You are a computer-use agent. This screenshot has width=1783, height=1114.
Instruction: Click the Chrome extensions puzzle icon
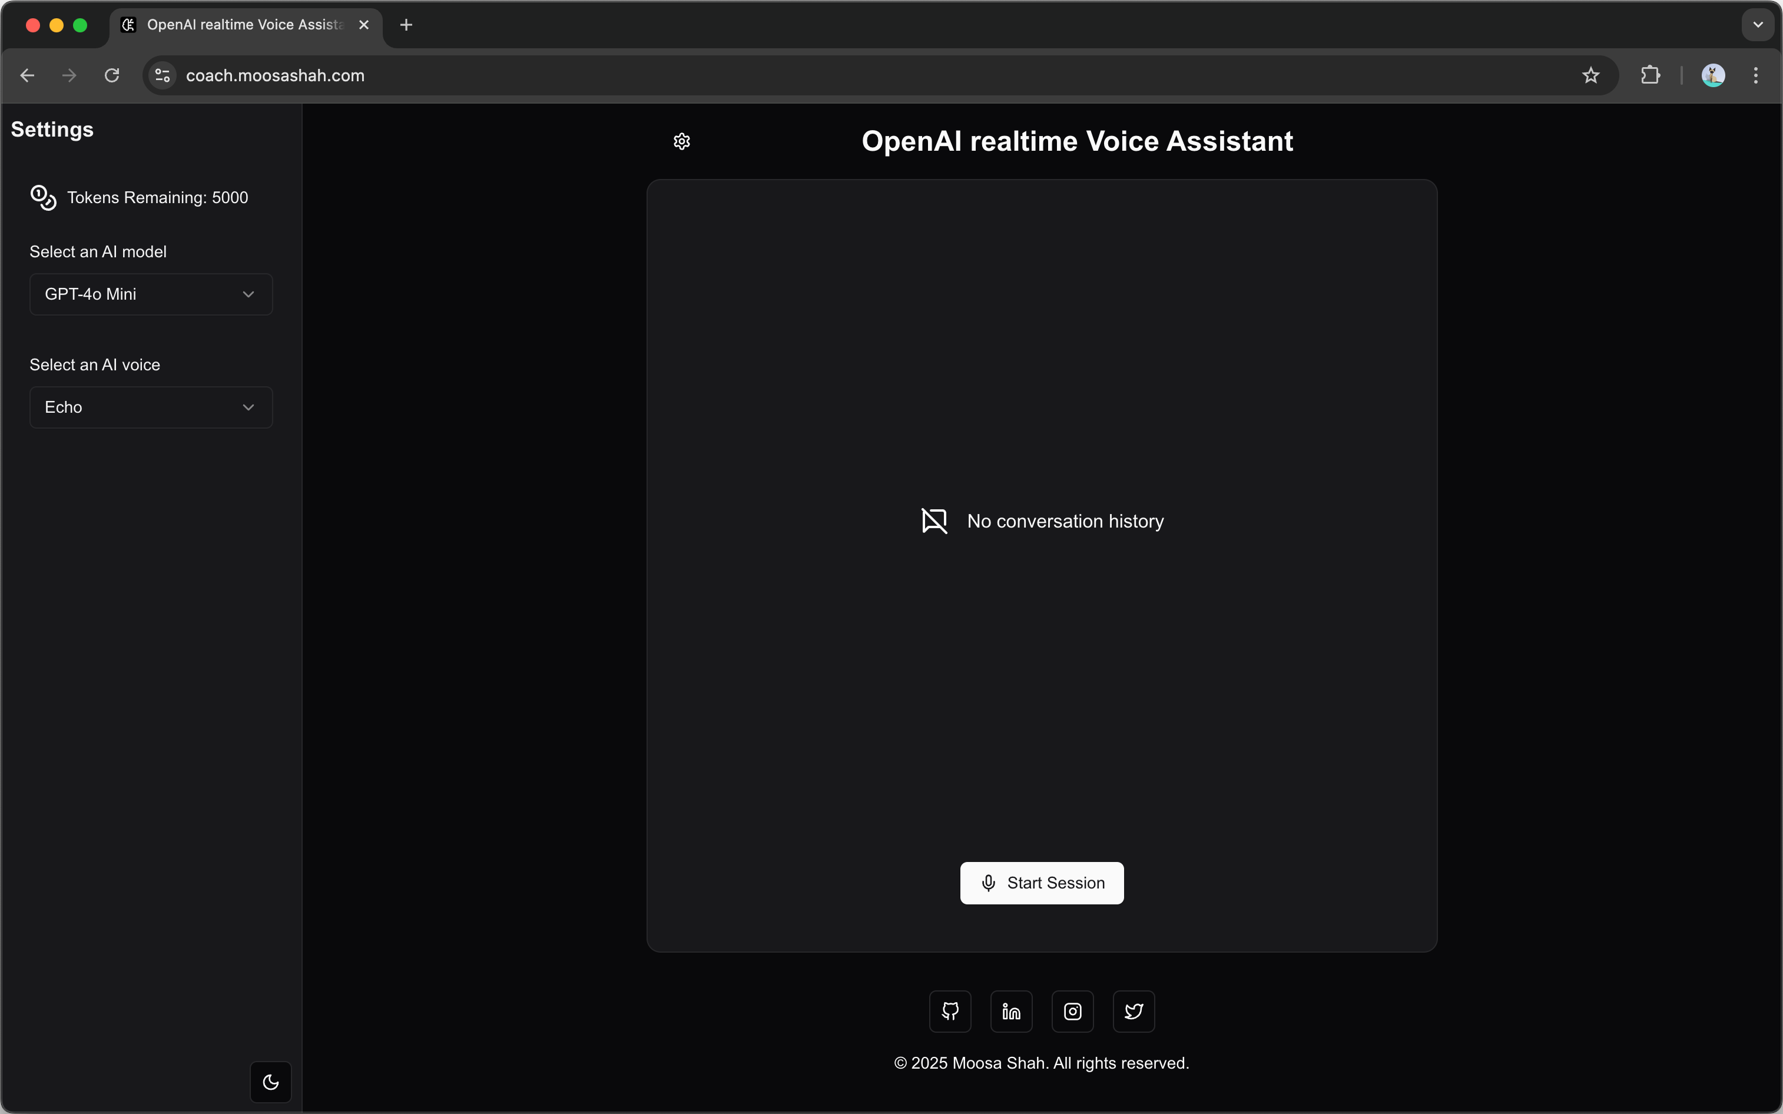coord(1651,75)
